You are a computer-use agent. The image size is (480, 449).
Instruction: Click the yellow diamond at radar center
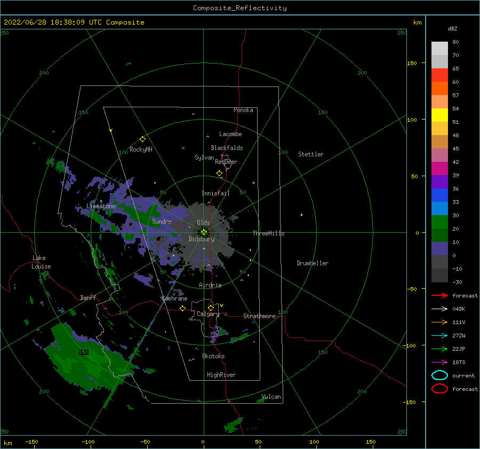pyautogui.click(x=204, y=232)
